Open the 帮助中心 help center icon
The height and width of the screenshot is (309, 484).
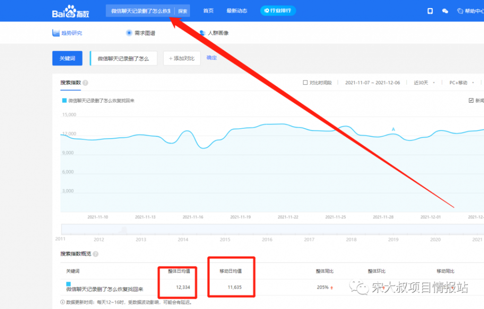[x=460, y=11]
